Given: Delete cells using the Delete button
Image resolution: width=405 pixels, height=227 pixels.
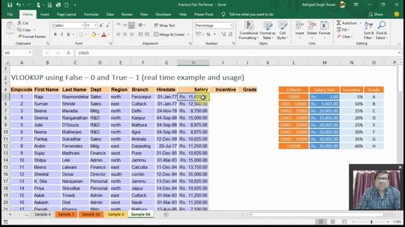Looking at the screenshot, I should tap(312, 30).
